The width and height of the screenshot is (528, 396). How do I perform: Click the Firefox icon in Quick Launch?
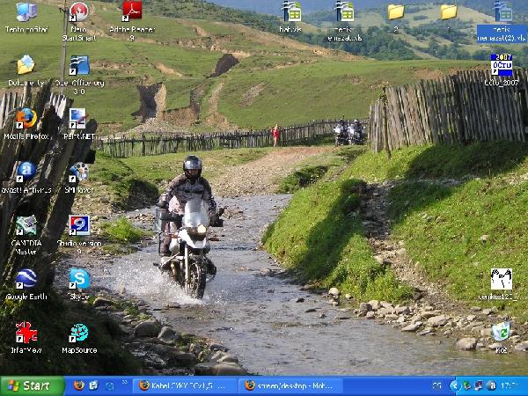(78, 385)
